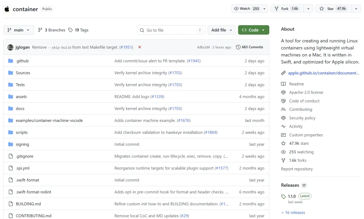Open 255 watching link
Screen dimensions: 364x219
click(301, 152)
